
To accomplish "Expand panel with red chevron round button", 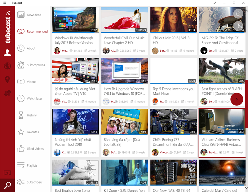I will [237, 99].
